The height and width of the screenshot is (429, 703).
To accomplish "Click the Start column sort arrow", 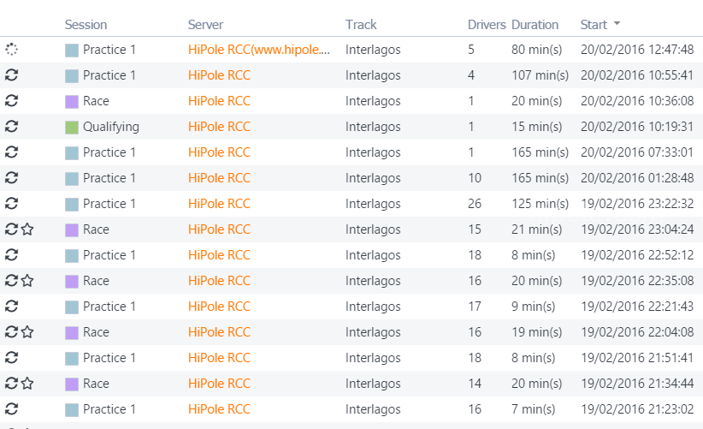I will pyautogui.click(x=617, y=23).
